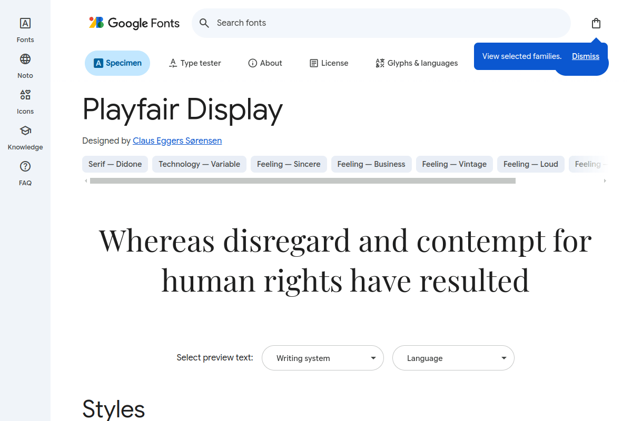
Task: Switch to the Type tester tab
Action: [194, 63]
